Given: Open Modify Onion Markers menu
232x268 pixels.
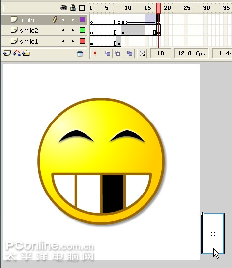Looking at the screenshot, I should tap(142, 53).
